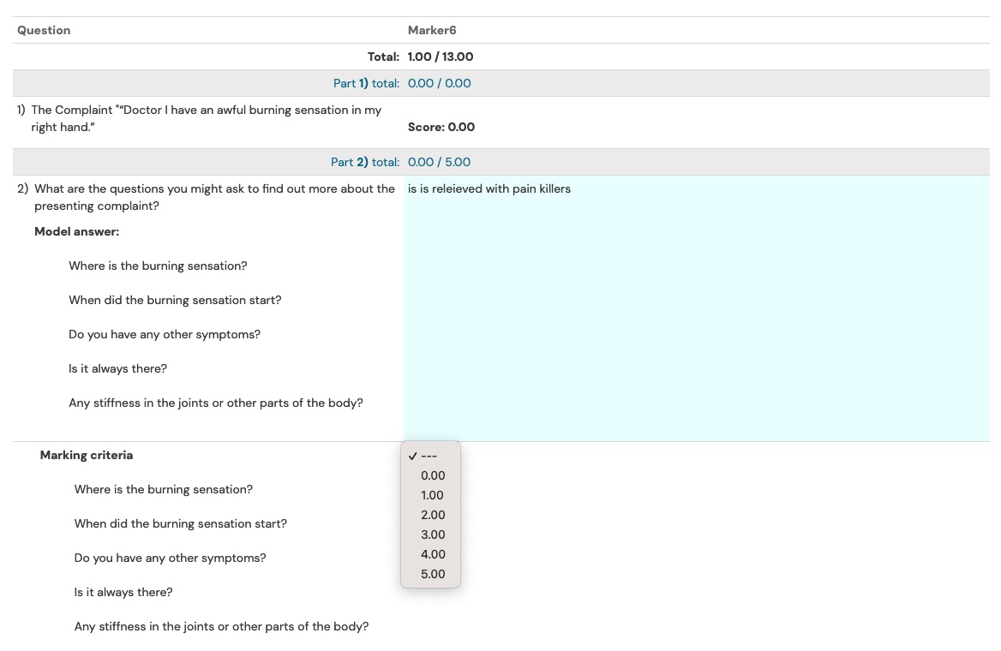Select 5.00 from the score dropdown
The width and height of the screenshot is (1001, 651).
point(432,575)
